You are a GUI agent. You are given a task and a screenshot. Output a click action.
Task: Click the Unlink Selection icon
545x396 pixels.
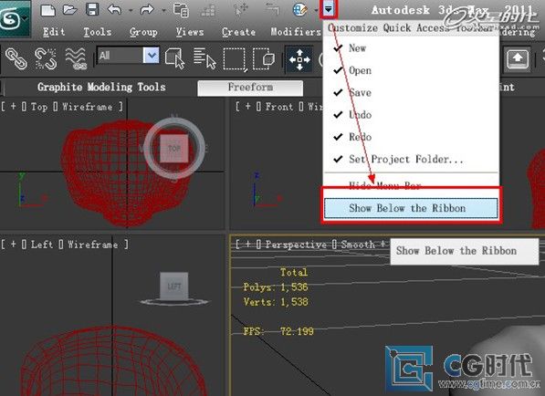46,58
